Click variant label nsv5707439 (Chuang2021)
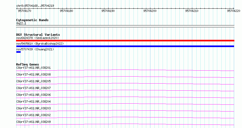The width and height of the screenshot is (242, 128). pos(35,49)
